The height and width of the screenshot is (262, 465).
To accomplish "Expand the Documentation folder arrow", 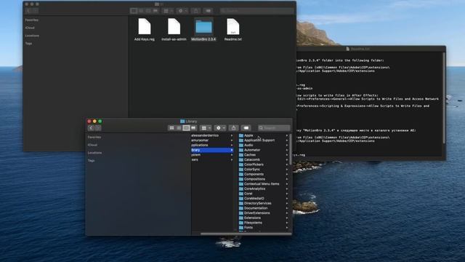I will coord(287,208).
